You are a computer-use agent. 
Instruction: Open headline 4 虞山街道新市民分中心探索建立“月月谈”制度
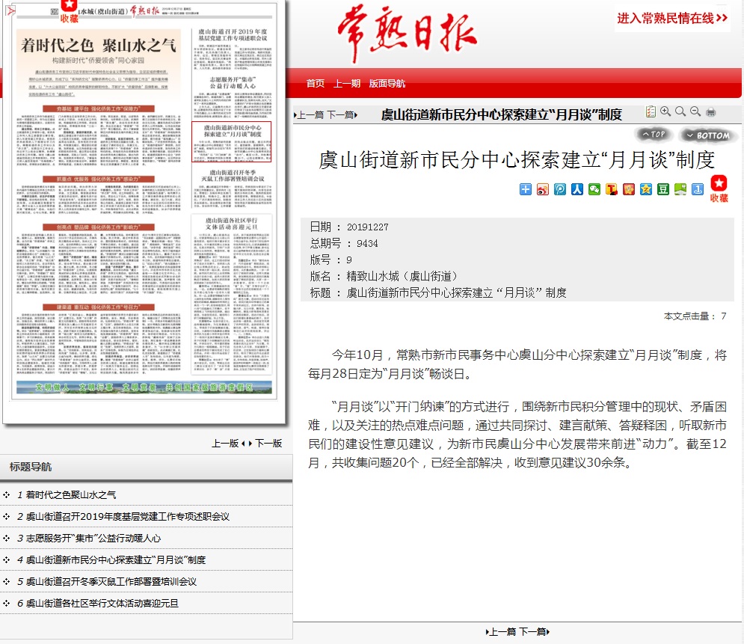[x=116, y=560]
